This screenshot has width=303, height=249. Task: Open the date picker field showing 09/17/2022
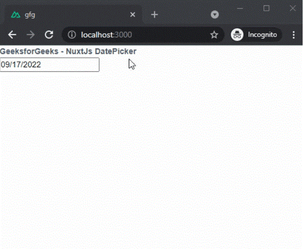pos(49,65)
